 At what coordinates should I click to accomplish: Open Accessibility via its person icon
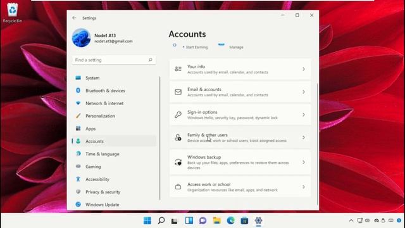(78, 179)
